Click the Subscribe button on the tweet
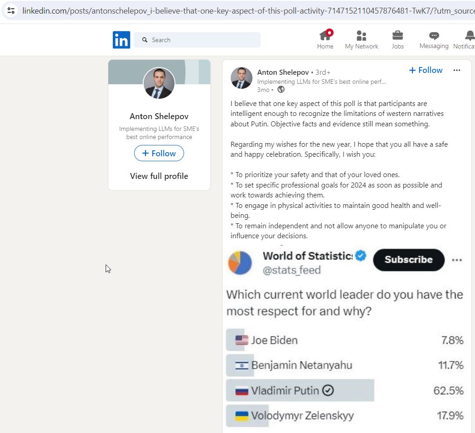Image resolution: width=475 pixels, height=433 pixels. [x=409, y=260]
